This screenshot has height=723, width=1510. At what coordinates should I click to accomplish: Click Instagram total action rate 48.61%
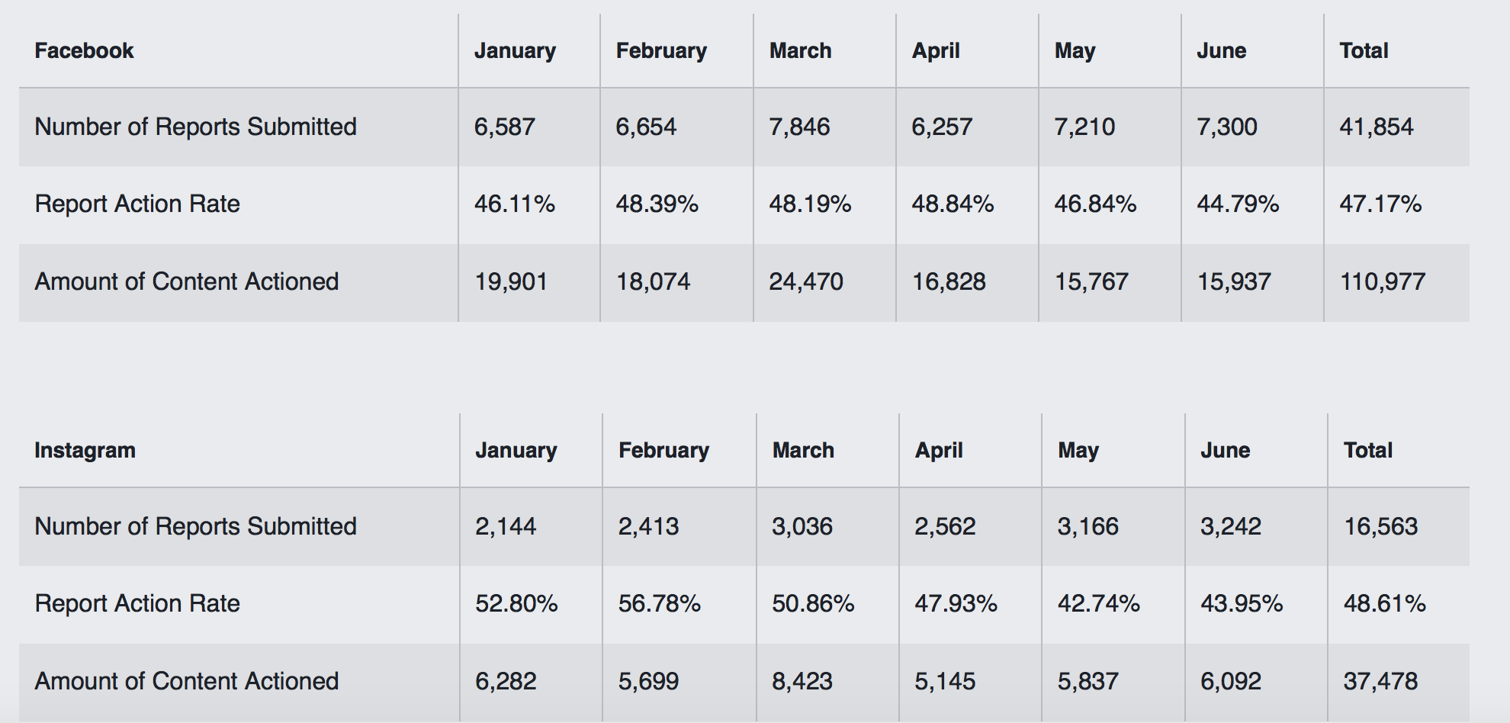tap(1385, 604)
